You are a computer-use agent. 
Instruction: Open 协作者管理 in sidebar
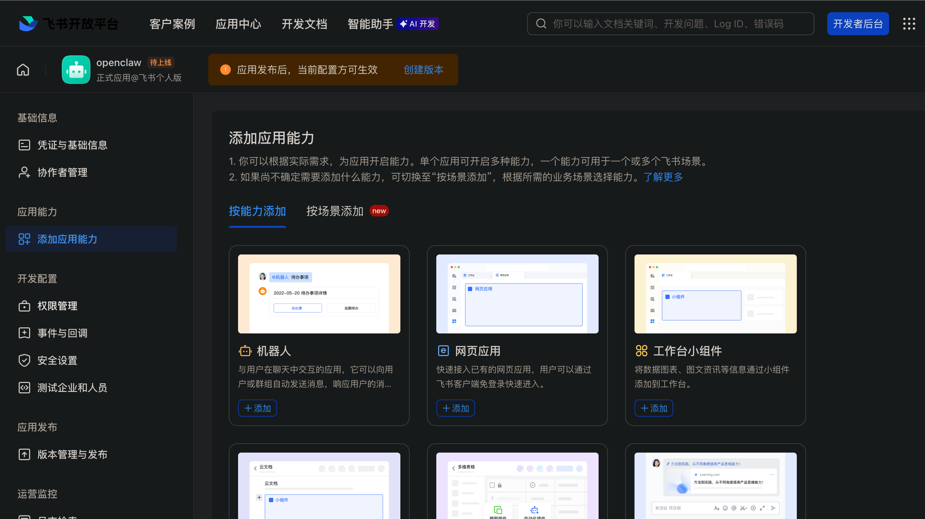click(x=91, y=172)
